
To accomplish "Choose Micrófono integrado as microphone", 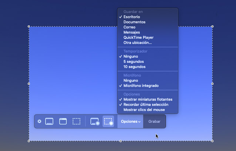I will click(x=141, y=85).
